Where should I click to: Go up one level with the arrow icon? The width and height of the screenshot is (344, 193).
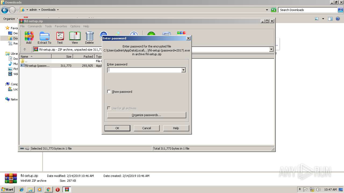25,49
